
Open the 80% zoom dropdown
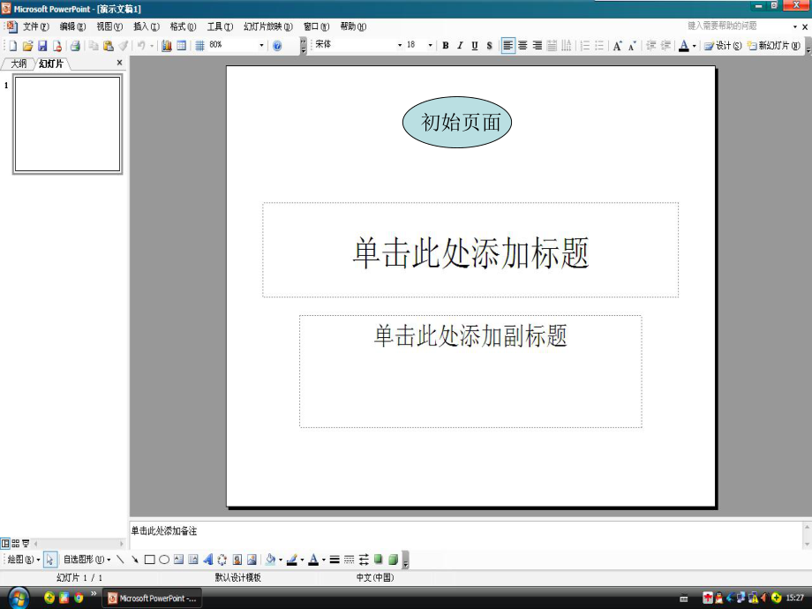pos(261,46)
